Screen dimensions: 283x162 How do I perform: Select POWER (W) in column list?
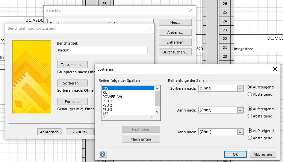point(112,97)
